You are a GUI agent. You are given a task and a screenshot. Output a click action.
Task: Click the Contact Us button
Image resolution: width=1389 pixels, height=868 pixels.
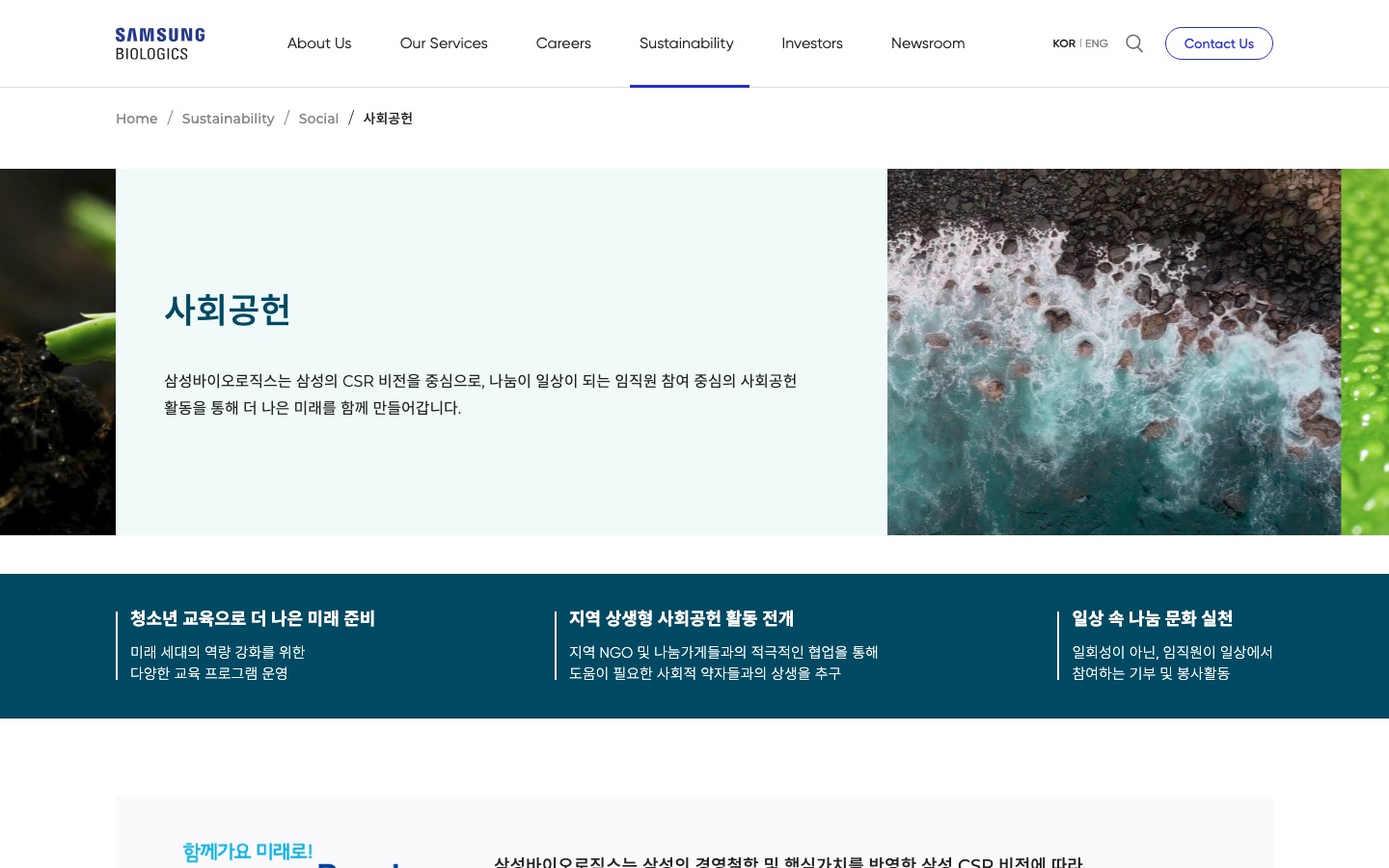[1219, 43]
